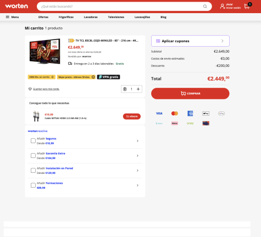The width and height of the screenshot is (261, 237).
Task: Open the Ofertas menu item
Action: [43, 17]
